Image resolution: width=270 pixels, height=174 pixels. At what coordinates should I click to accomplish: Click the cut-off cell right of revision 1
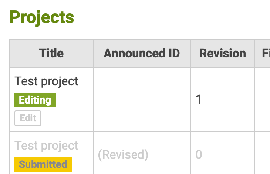point(263,100)
